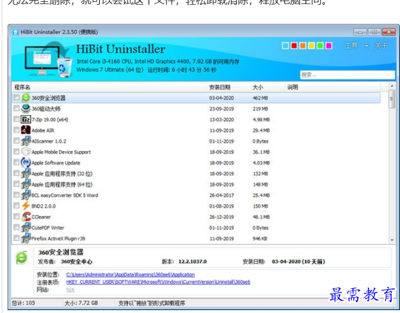The height and width of the screenshot is (313, 400).
Task: Click the CCleaner icon
Action: click(26, 217)
